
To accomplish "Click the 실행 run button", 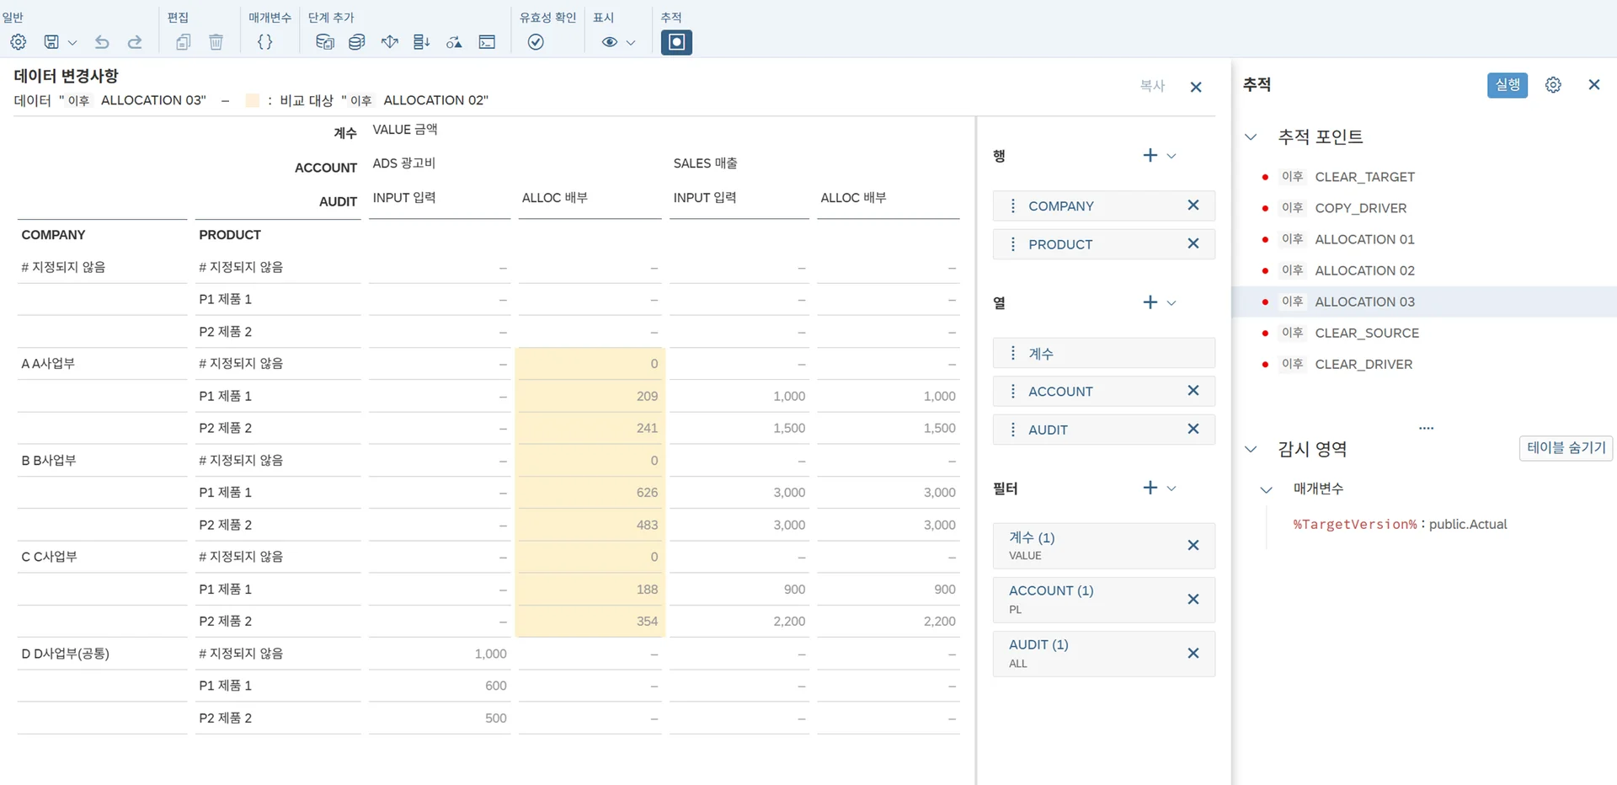I will (1507, 85).
